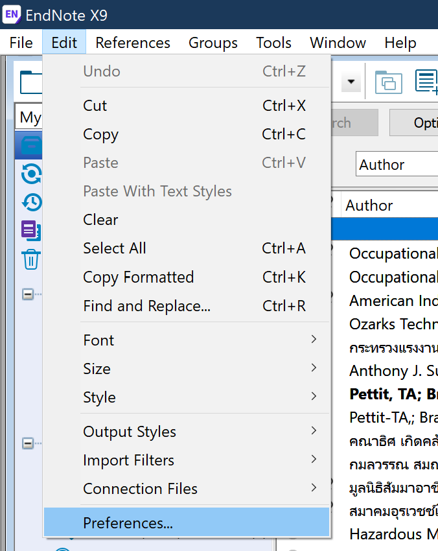438x551 pixels.
Task: Choose Cut from the Edit menu
Action: coord(187,106)
